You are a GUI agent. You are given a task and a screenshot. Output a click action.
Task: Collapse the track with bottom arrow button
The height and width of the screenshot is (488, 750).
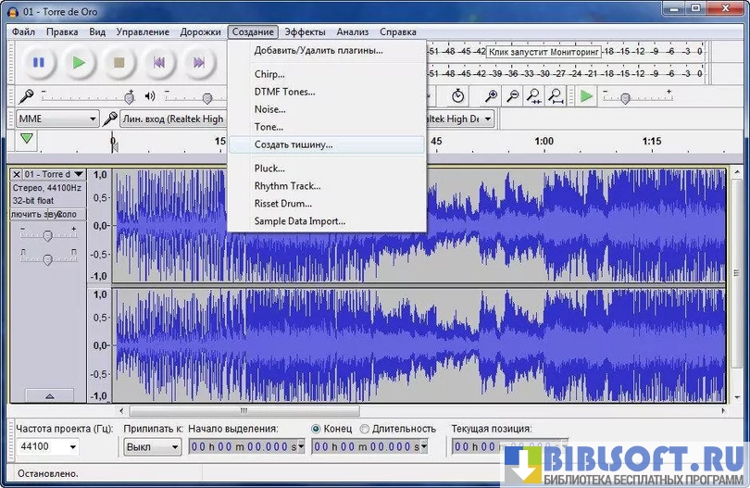(x=48, y=395)
